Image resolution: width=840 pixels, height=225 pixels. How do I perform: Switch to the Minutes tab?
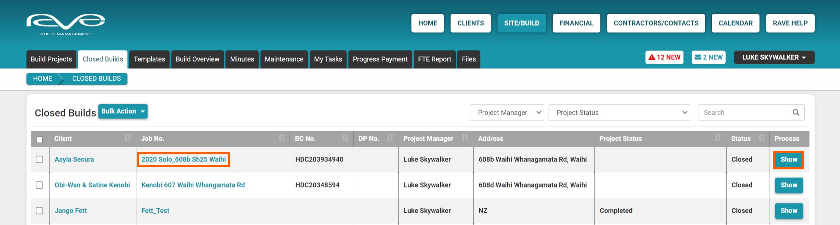242,59
